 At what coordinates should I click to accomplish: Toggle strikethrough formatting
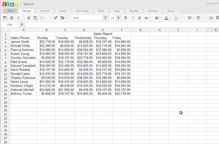tap(146, 18)
